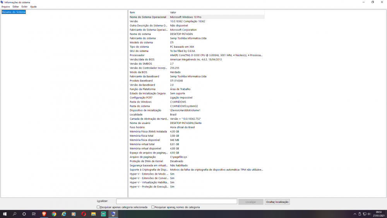The width and height of the screenshot is (387, 218).
Task: Select the Versão do SMBIOS row
Action: [x=197, y=64]
